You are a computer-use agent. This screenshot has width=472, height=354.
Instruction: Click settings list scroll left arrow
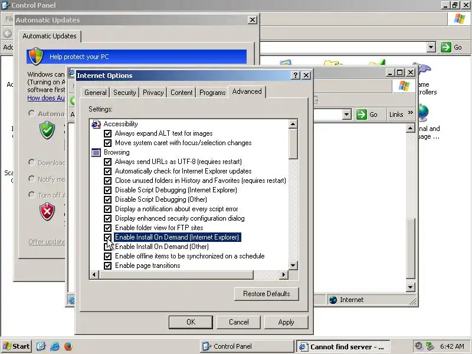pyautogui.click(x=94, y=274)
